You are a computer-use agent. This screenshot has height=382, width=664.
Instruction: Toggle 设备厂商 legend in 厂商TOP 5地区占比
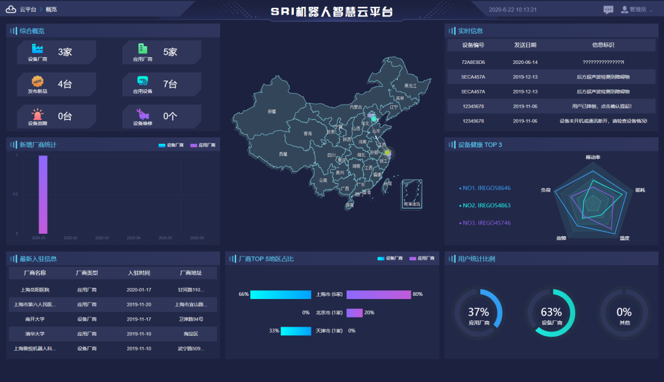point(390,258)
